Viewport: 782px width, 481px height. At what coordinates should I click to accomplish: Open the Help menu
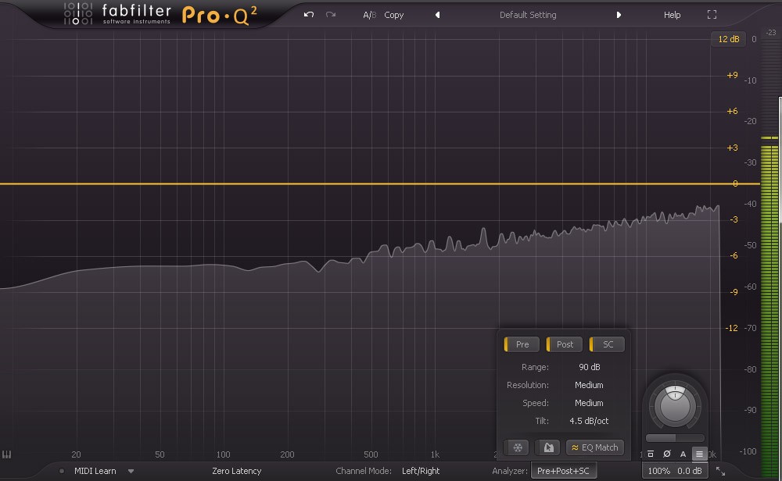(672, 15)
